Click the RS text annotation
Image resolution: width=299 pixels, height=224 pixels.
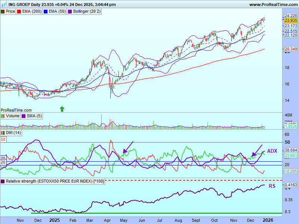click(x=272, y=186)
